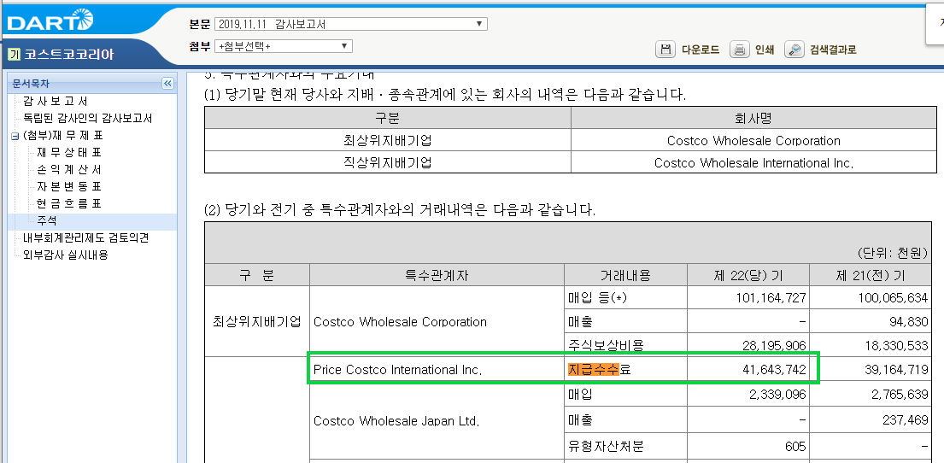Viewport: 944px width, 463px height.
Task: Click column header 특수관계자
Action: (437, 276)
